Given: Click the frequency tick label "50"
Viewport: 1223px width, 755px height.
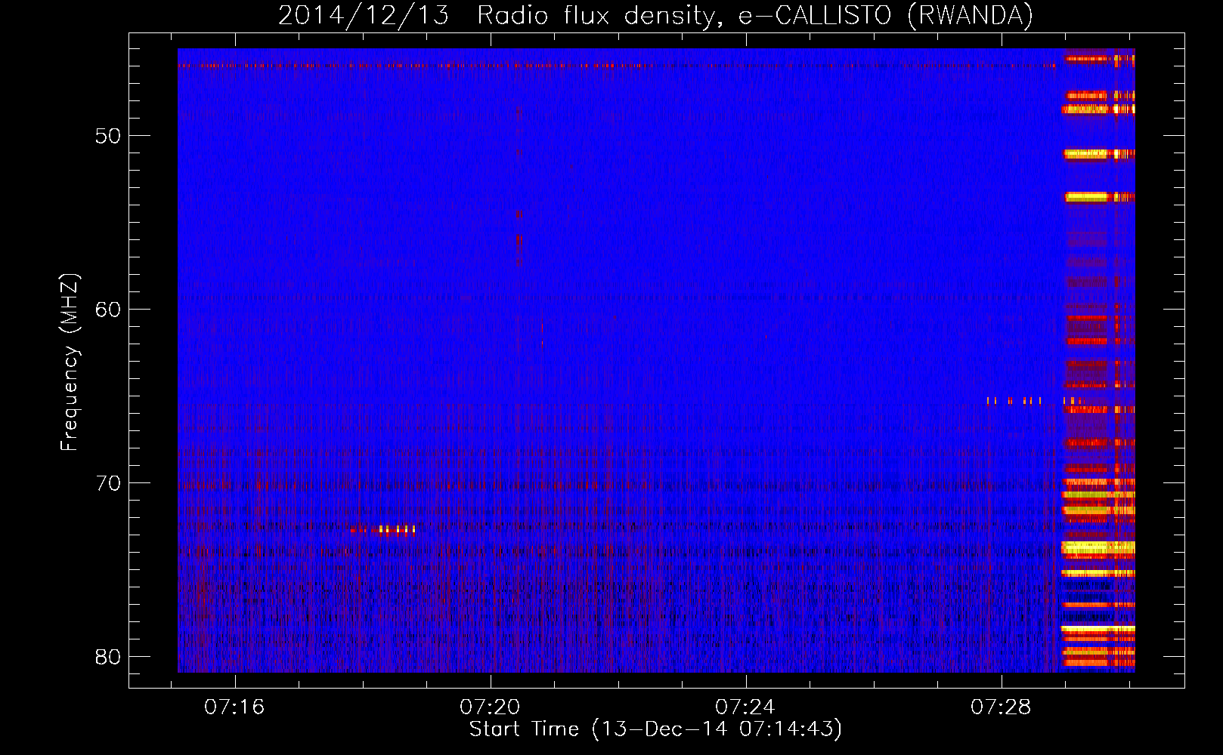Looking at the screenshot, I should pyautogui.click(x=108, y=136).
